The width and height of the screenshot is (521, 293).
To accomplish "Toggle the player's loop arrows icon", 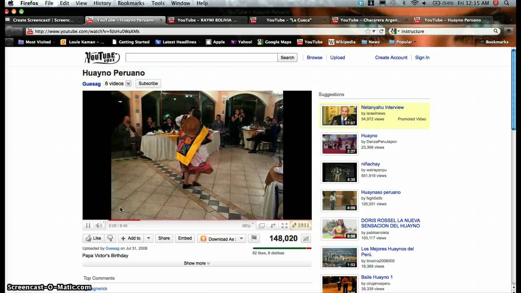I will [273, 225].
